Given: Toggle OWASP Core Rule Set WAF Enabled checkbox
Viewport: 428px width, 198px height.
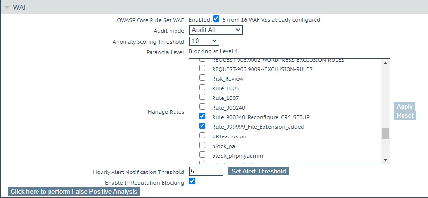Looking at the screenshot, I should coord(216,19).
